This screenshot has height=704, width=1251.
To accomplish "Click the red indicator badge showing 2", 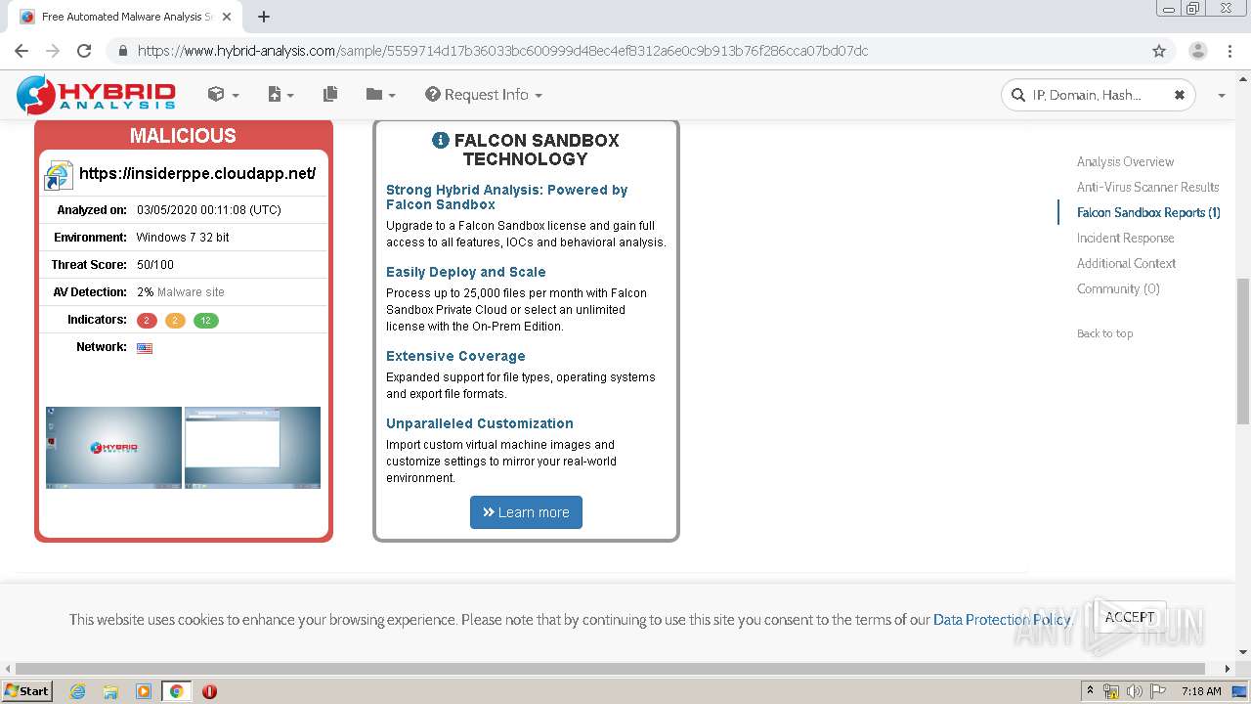I will (147, 320).
